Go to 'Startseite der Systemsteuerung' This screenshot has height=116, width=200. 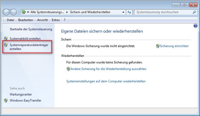[x=31, y=29]
